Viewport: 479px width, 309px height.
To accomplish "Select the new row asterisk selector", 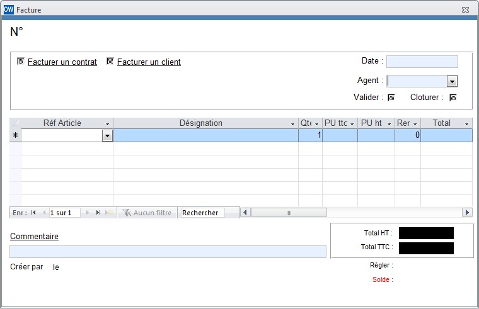I will click(x=15, y=135).
